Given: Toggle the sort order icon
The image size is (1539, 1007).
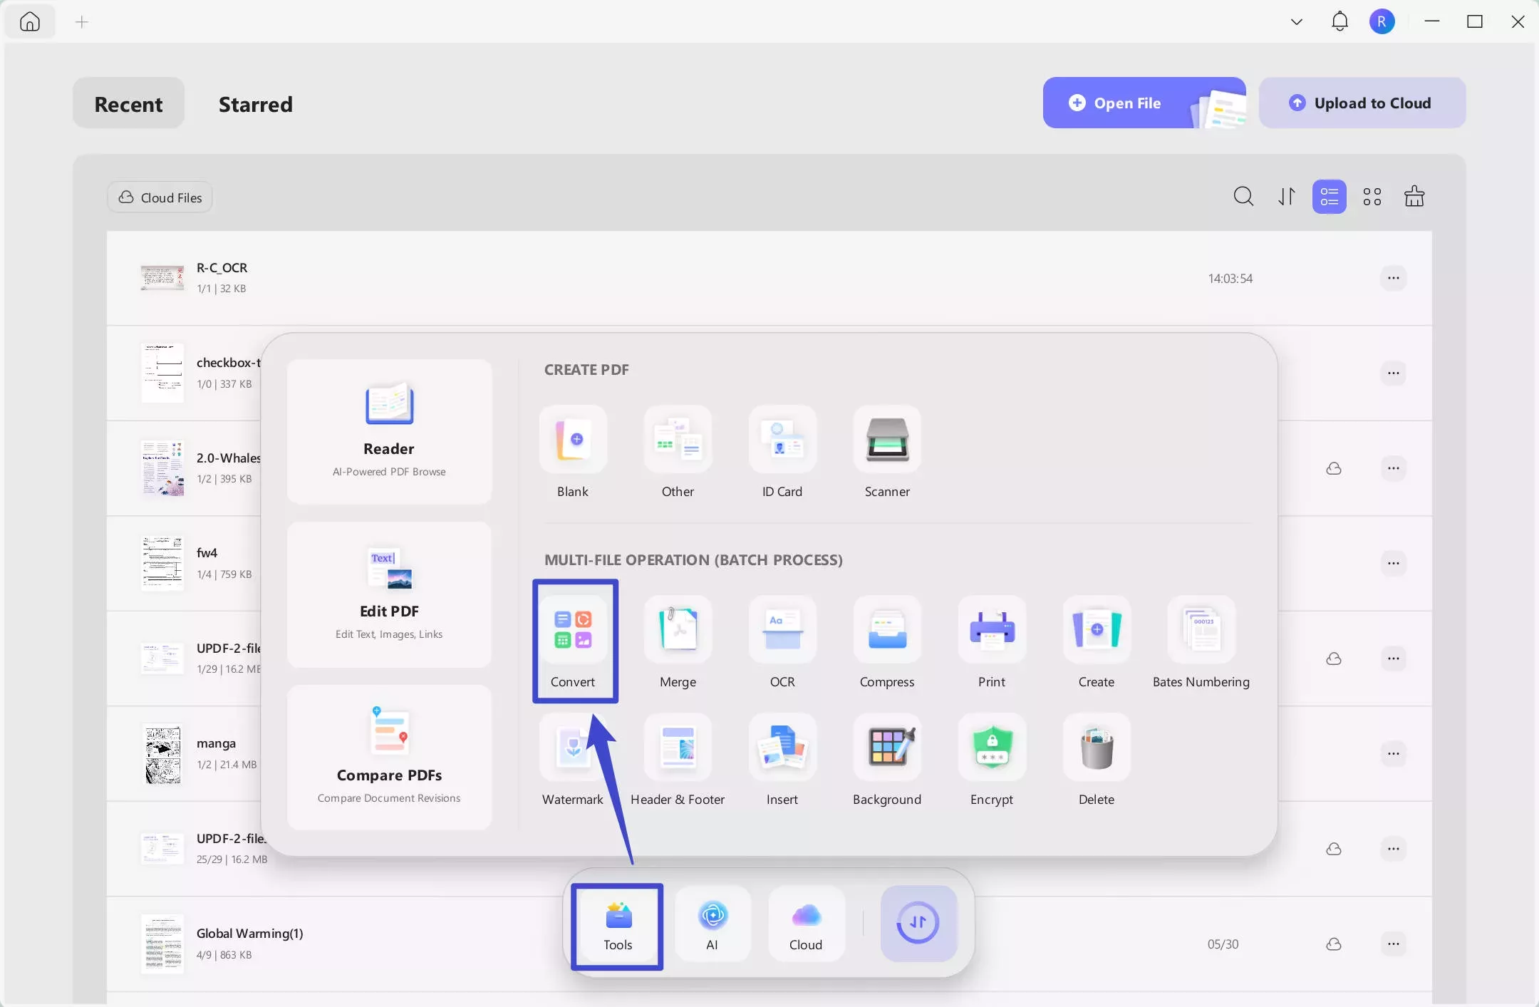Looking at the screenshot, I should point(1287,197).
